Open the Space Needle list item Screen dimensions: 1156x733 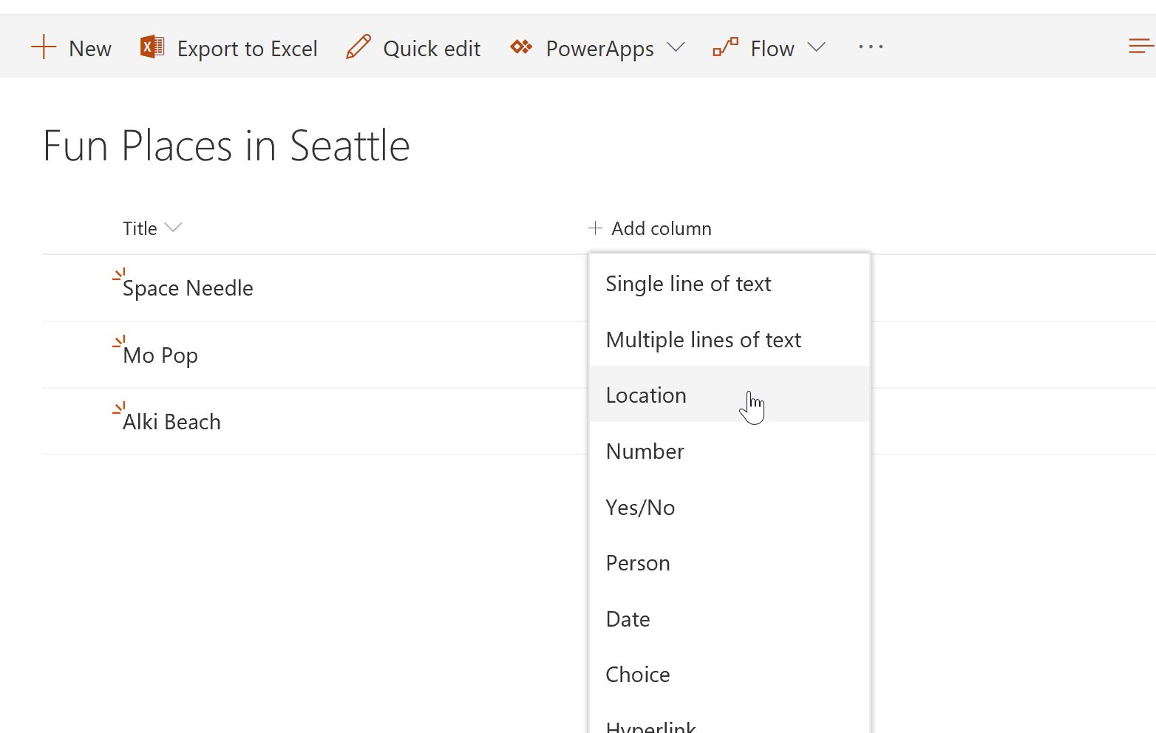188,288
